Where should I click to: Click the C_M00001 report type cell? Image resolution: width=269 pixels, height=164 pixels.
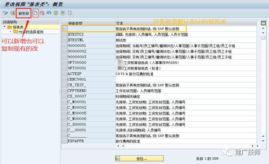(91, 102)
